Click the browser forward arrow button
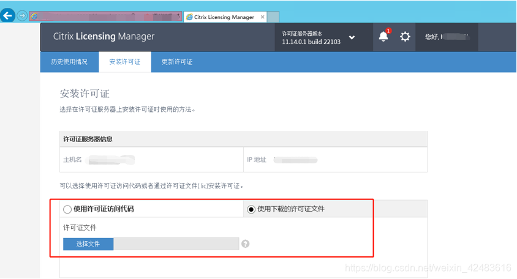The image size is (517, 279). 23,16
